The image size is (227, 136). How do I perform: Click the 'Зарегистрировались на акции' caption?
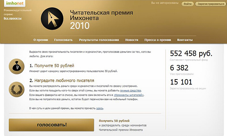click(x=188, y=89)
